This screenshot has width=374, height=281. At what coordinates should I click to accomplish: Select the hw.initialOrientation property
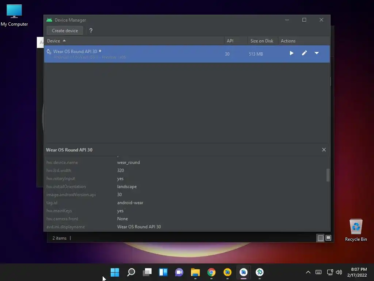point(66,187)
